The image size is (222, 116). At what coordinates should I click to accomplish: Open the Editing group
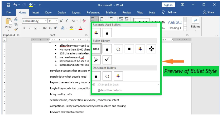pos(195,24)
